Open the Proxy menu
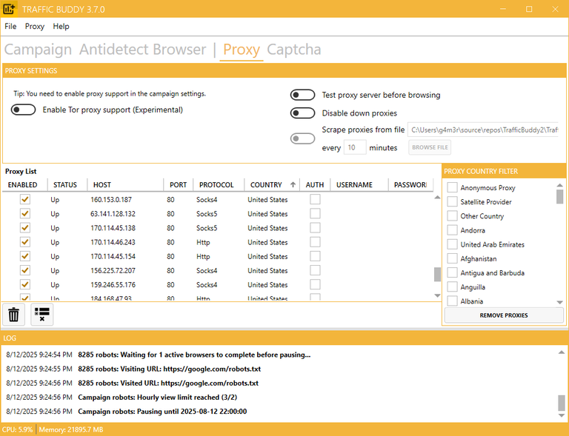Image resolution: width=569 pixels, height=436 pixels. [x=35, y=26]
